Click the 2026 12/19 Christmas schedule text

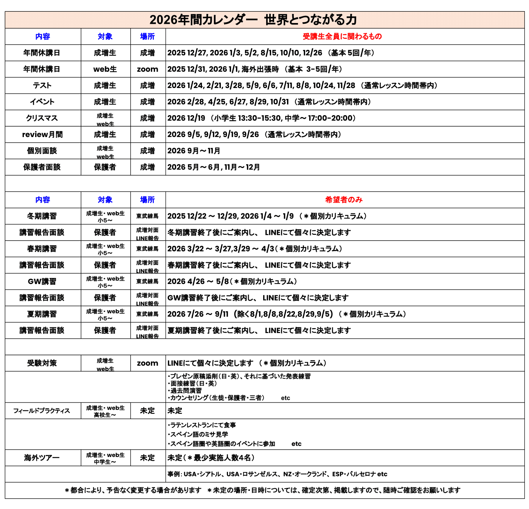262,118
